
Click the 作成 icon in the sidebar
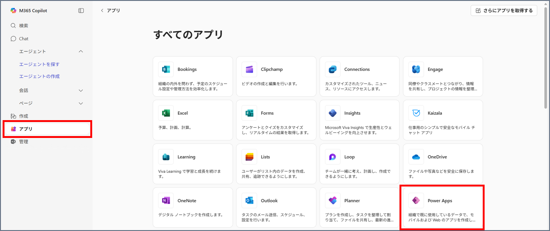coord(13,116)
